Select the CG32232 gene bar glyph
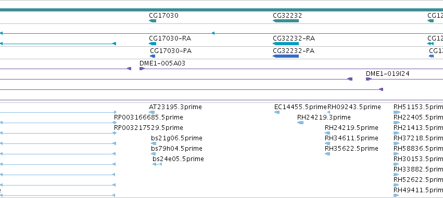The height and width of the screenshot is (198, 443). click(x=286, y=21)
